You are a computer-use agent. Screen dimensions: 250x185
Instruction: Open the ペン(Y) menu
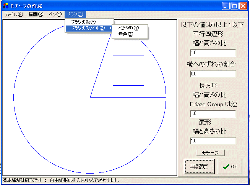pos(55,14)
